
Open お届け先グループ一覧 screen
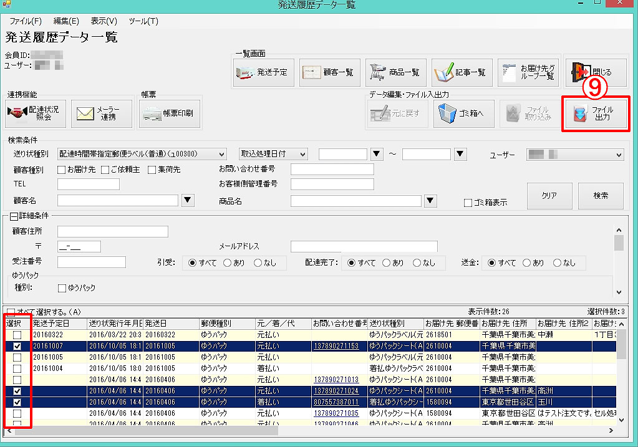pos(528,73)
